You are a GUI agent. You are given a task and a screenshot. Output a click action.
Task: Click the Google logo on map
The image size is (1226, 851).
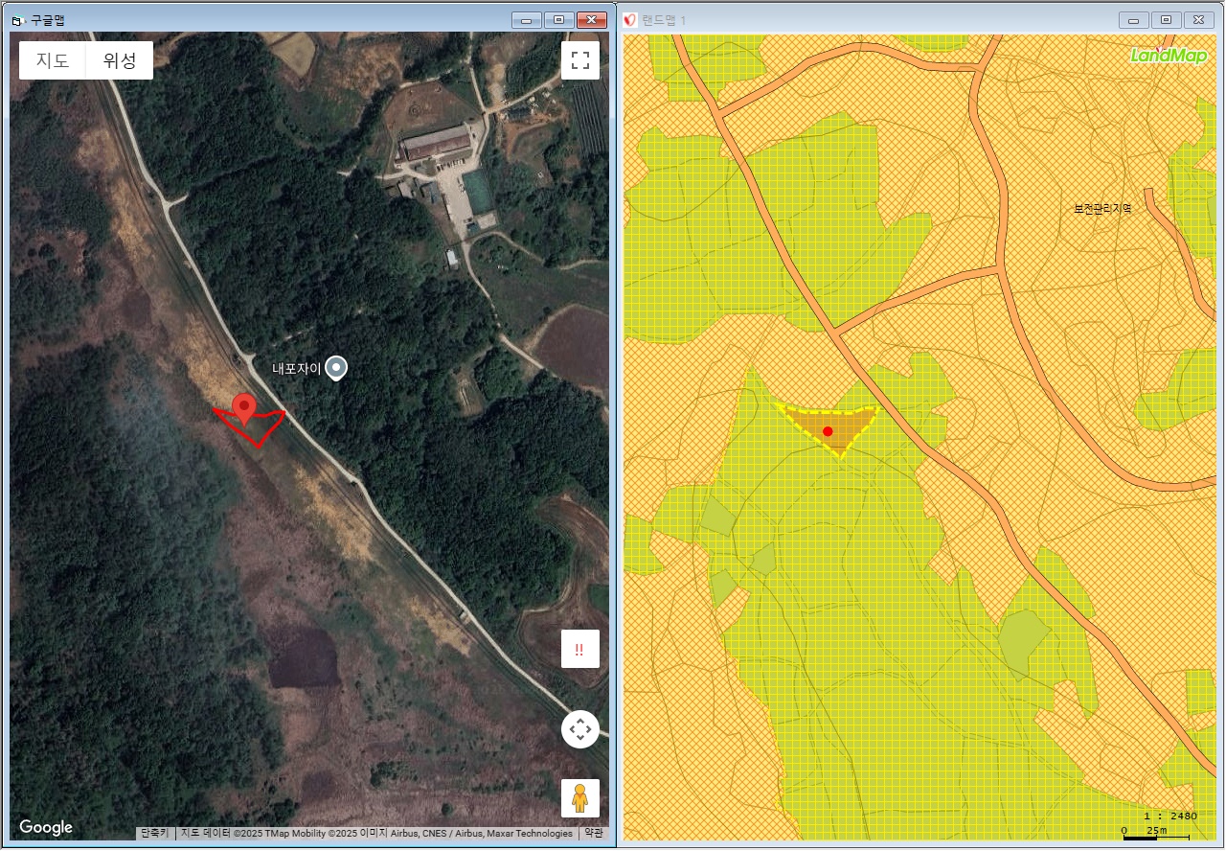point(46,827)
